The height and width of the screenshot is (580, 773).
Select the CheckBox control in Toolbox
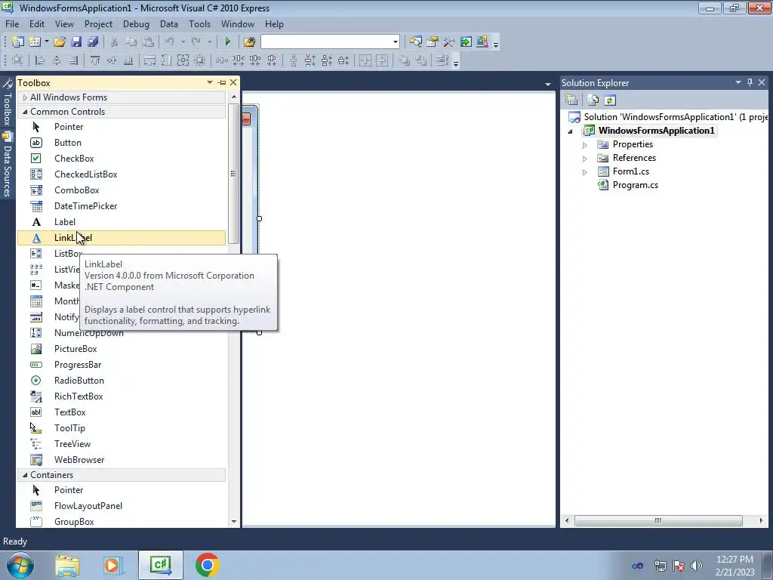click(x=122, y=159)
